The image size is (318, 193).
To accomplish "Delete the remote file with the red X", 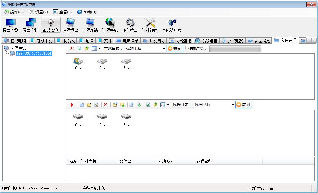I will point(105,105).
